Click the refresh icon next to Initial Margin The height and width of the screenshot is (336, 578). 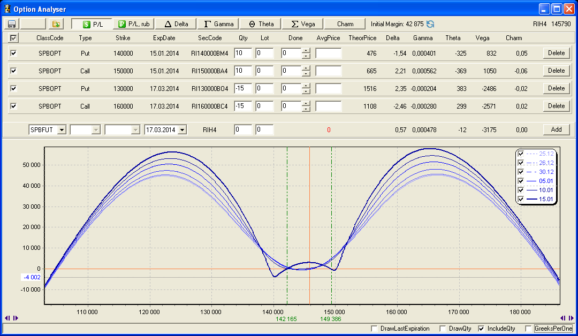coord(430,24)
